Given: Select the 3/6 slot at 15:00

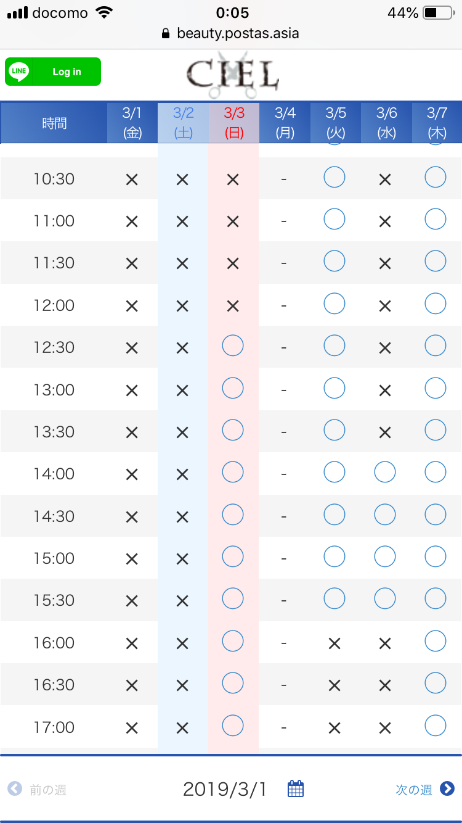Looking at the screenshot, I should click(x=385, y=556).
